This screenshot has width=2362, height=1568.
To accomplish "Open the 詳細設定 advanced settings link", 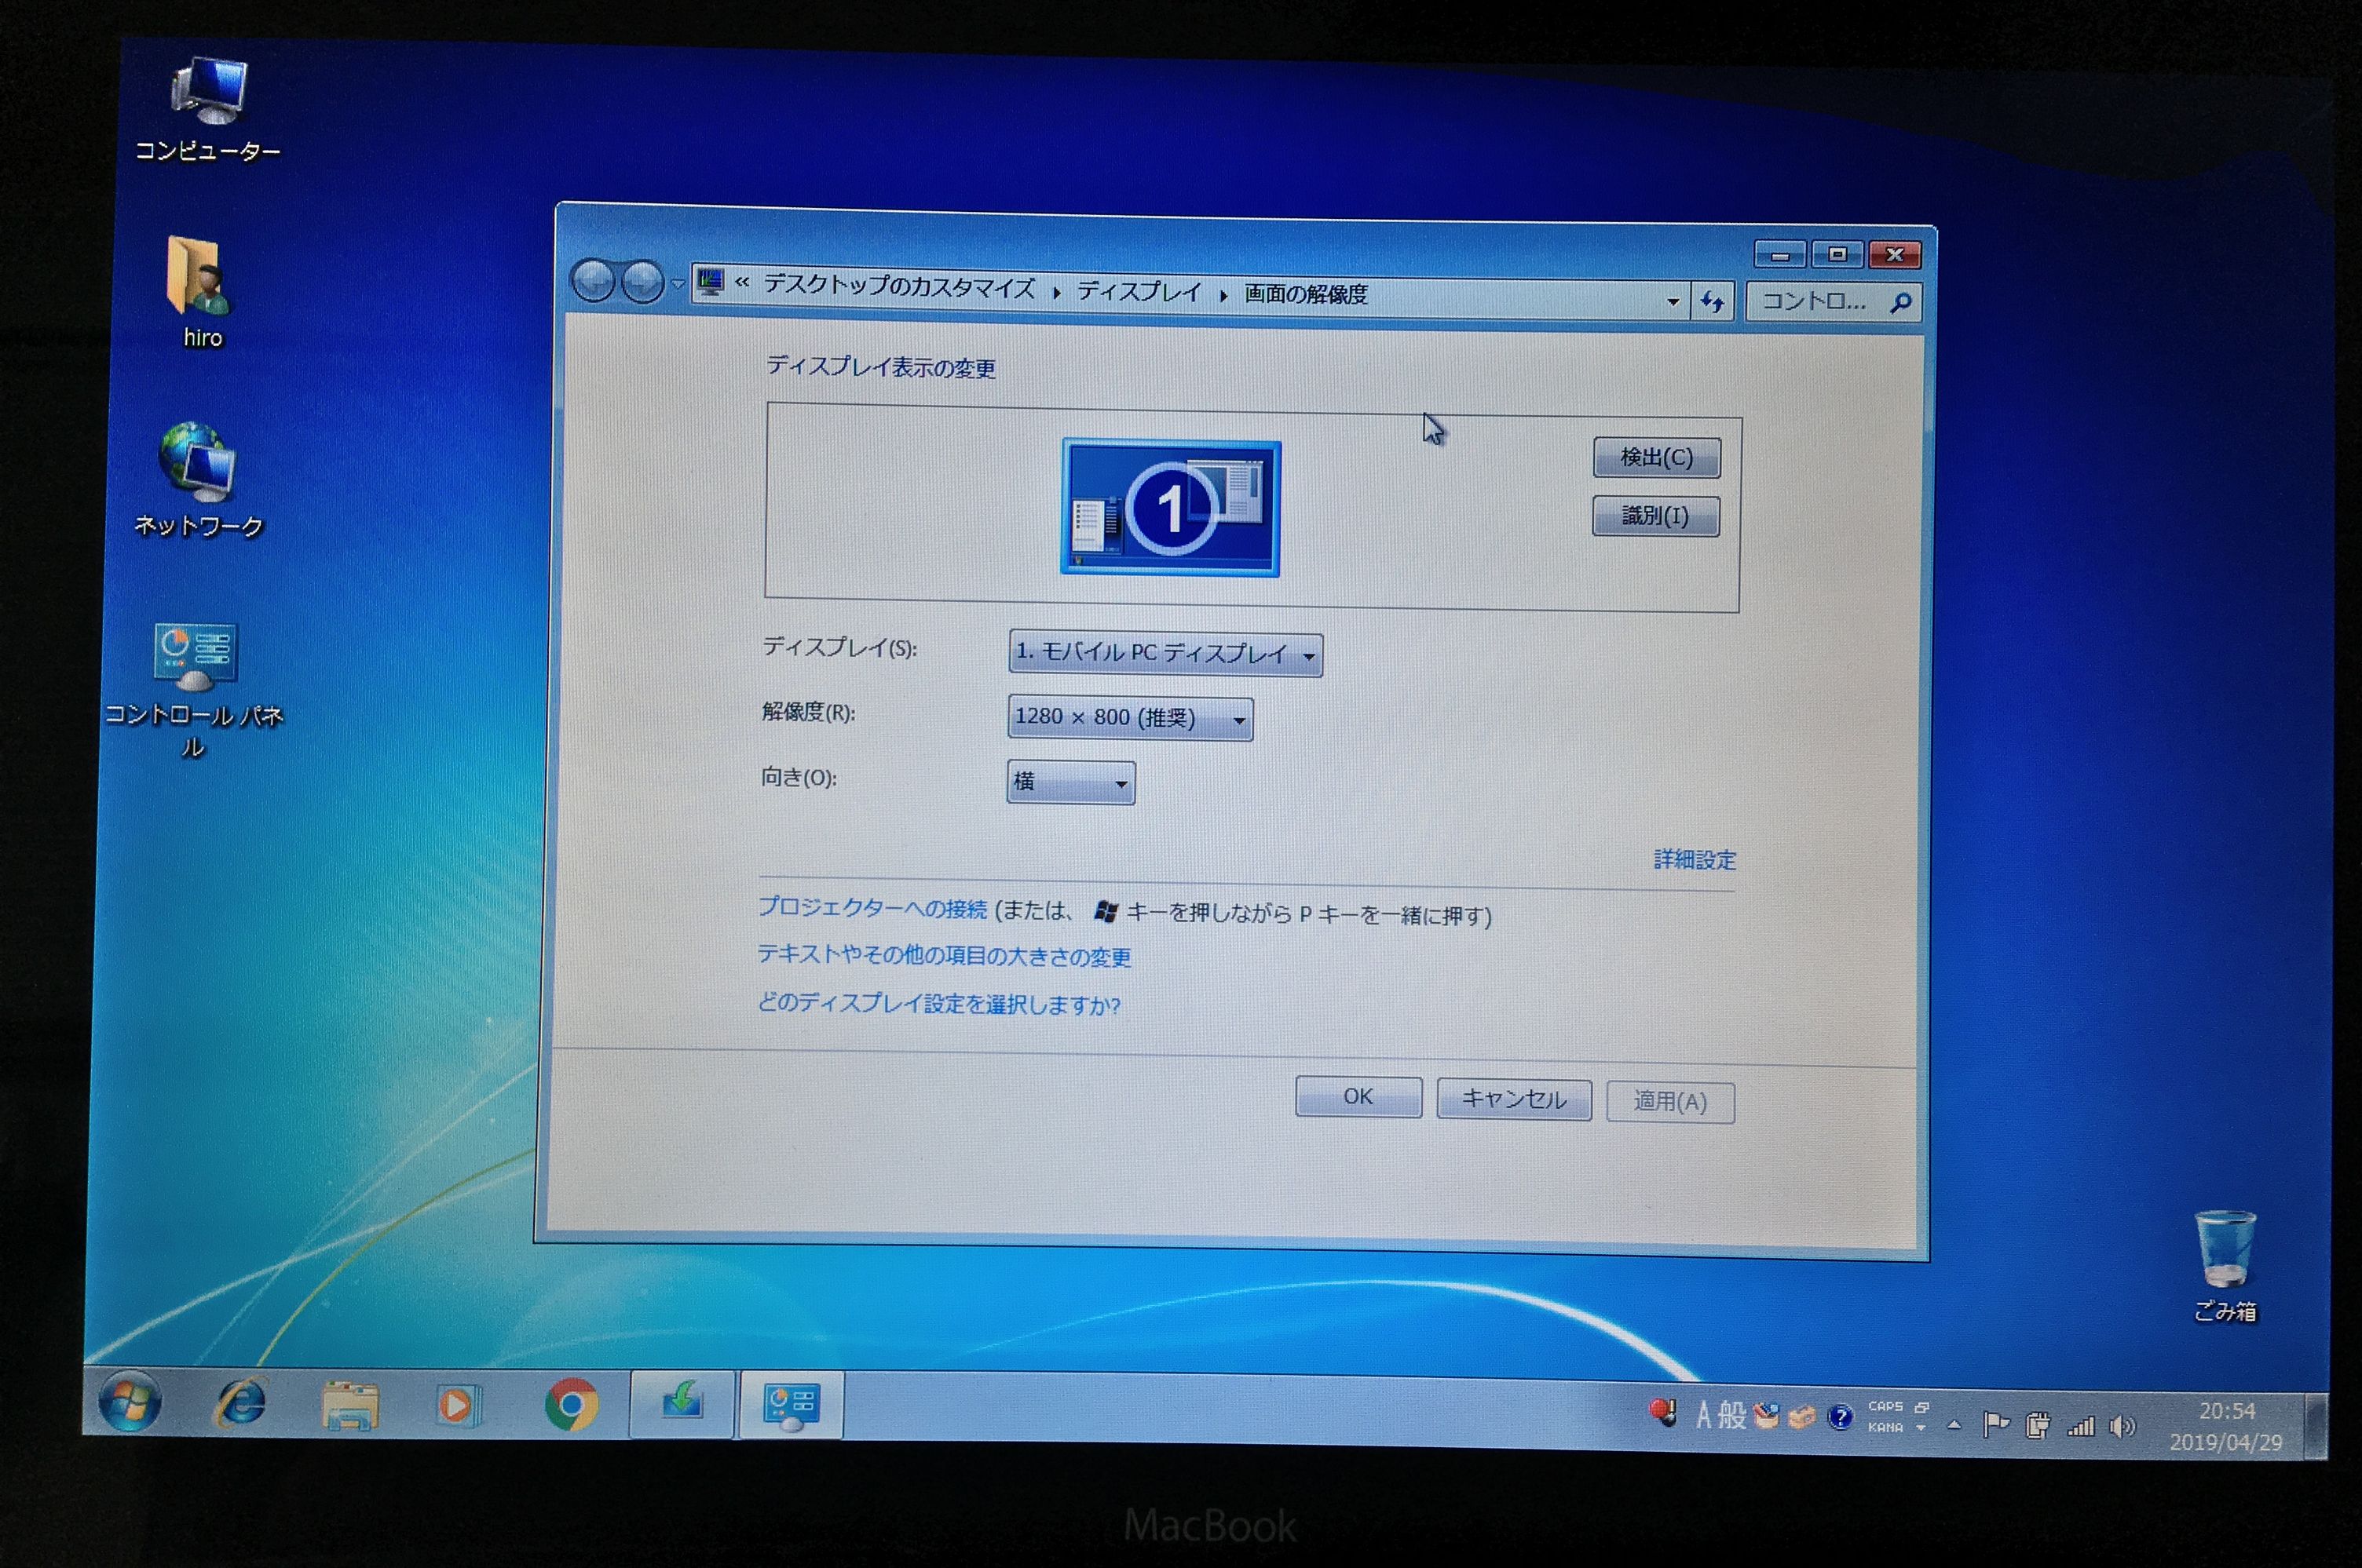I will click(x=1695, y=859).
